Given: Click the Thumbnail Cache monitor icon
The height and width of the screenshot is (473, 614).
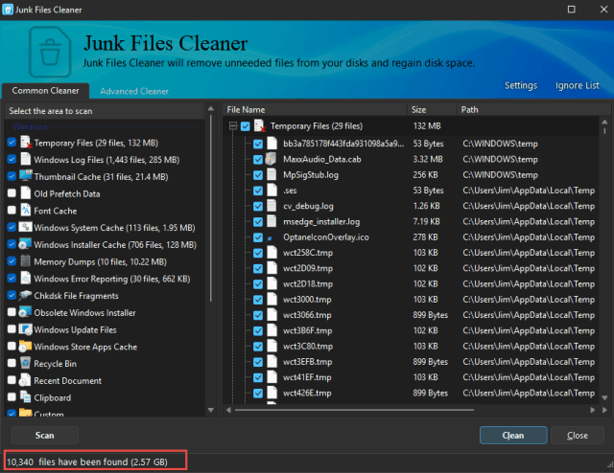Looking at the screenshot, I should coord(26,176).
